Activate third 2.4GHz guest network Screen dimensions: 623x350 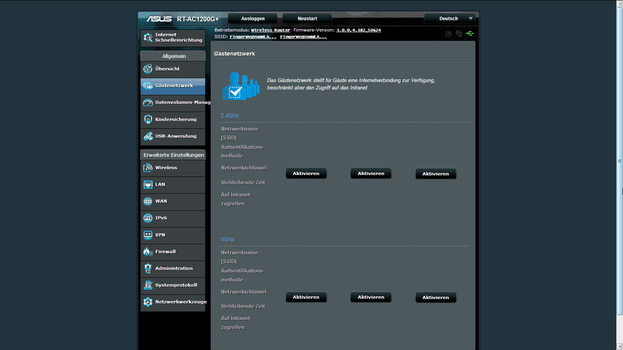click(x=436, y=174)
